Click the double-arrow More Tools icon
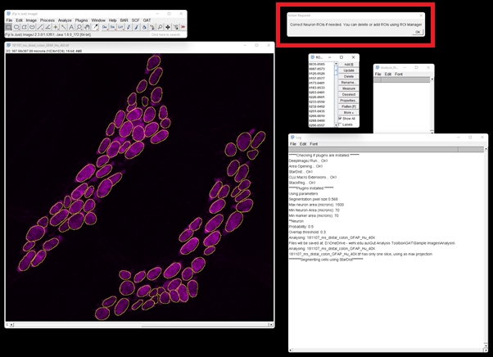The height and width of the screenshot is (357, 493). (182, 27)
